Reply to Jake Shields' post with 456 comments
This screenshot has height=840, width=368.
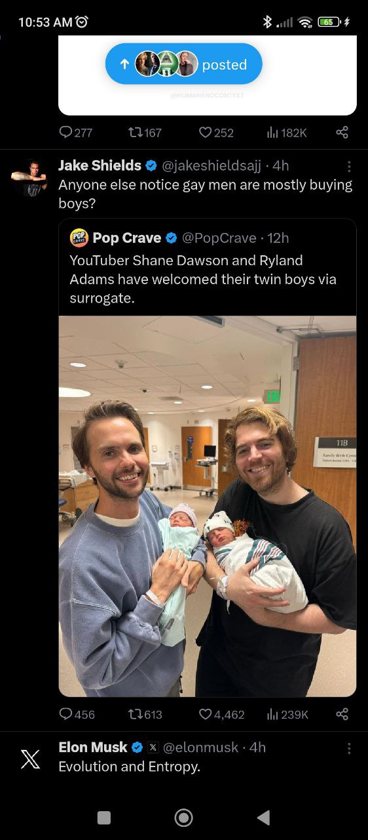click(77, 714)
